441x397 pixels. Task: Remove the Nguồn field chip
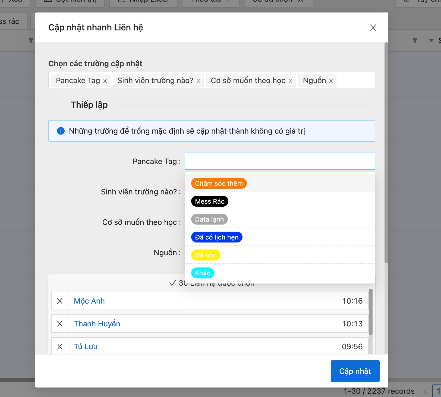331,81
